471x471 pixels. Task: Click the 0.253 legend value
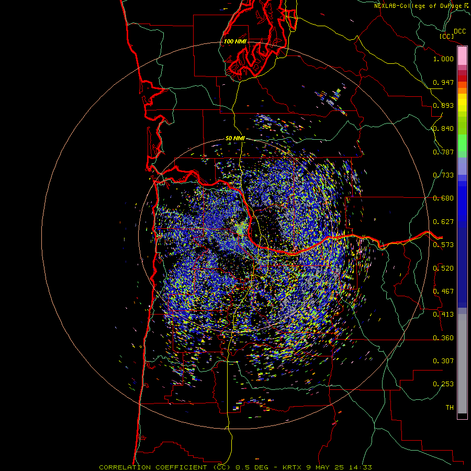[443, 384]
